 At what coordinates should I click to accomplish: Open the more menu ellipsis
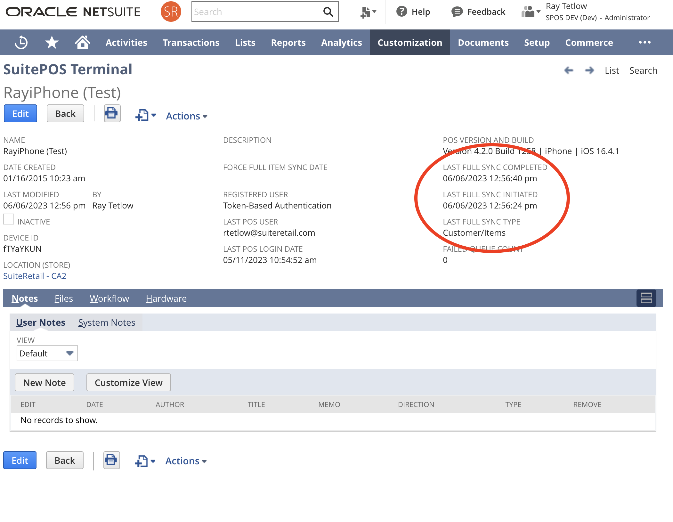coord(645,42)
